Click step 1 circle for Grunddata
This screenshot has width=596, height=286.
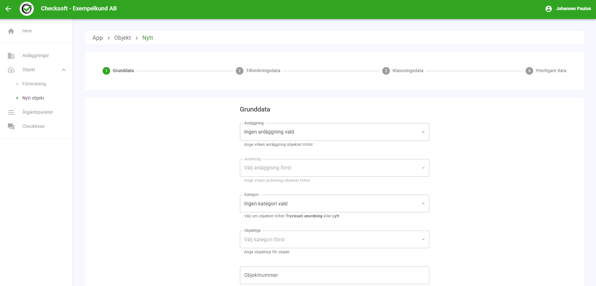[106, 71]
